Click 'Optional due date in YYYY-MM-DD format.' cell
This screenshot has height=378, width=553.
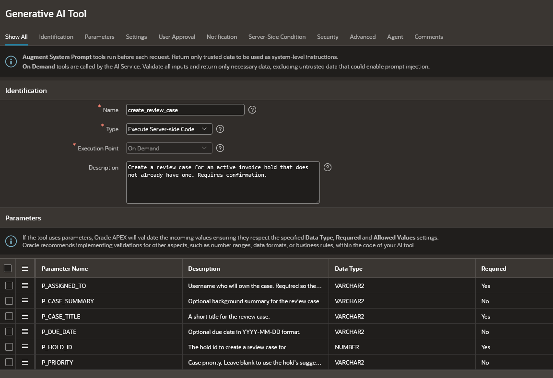coord(255,332)
